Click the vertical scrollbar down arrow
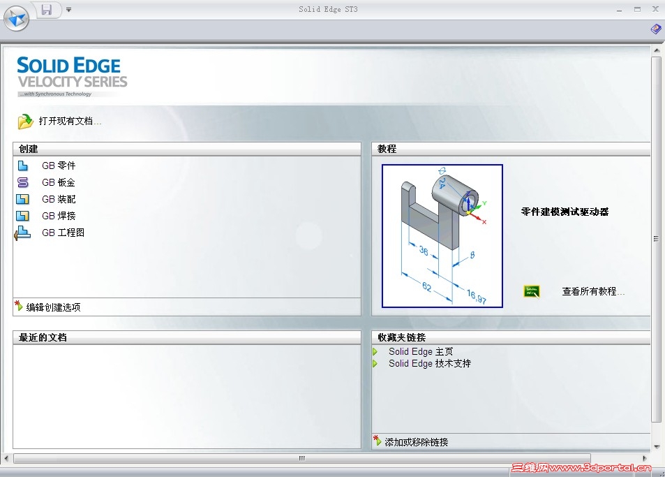The image size is (665, 477). [657, 446]
